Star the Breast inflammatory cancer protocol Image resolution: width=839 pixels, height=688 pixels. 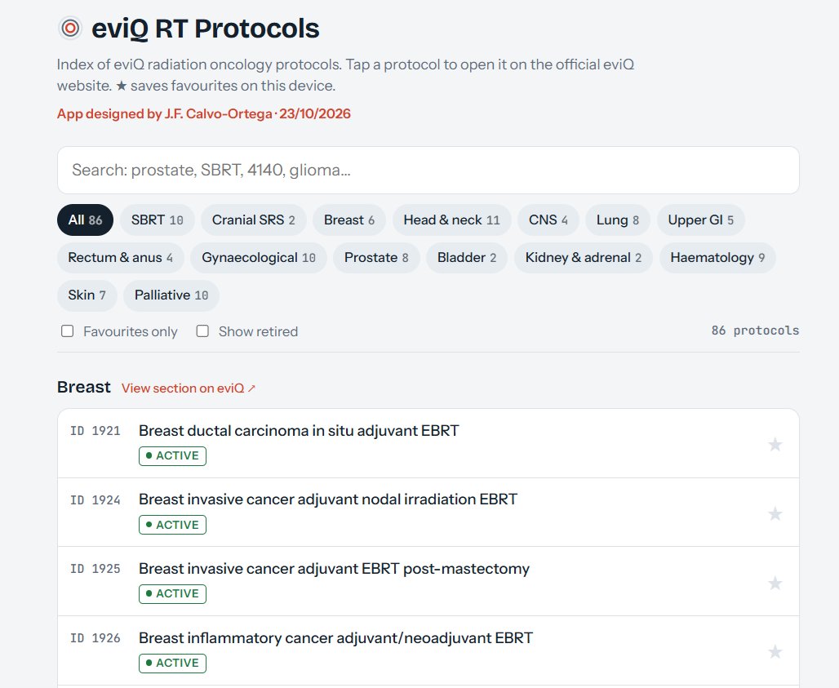775,652
